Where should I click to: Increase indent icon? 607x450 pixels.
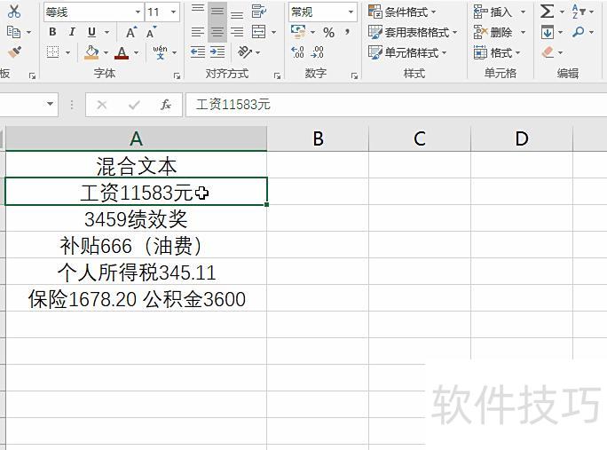coord(217,51)
